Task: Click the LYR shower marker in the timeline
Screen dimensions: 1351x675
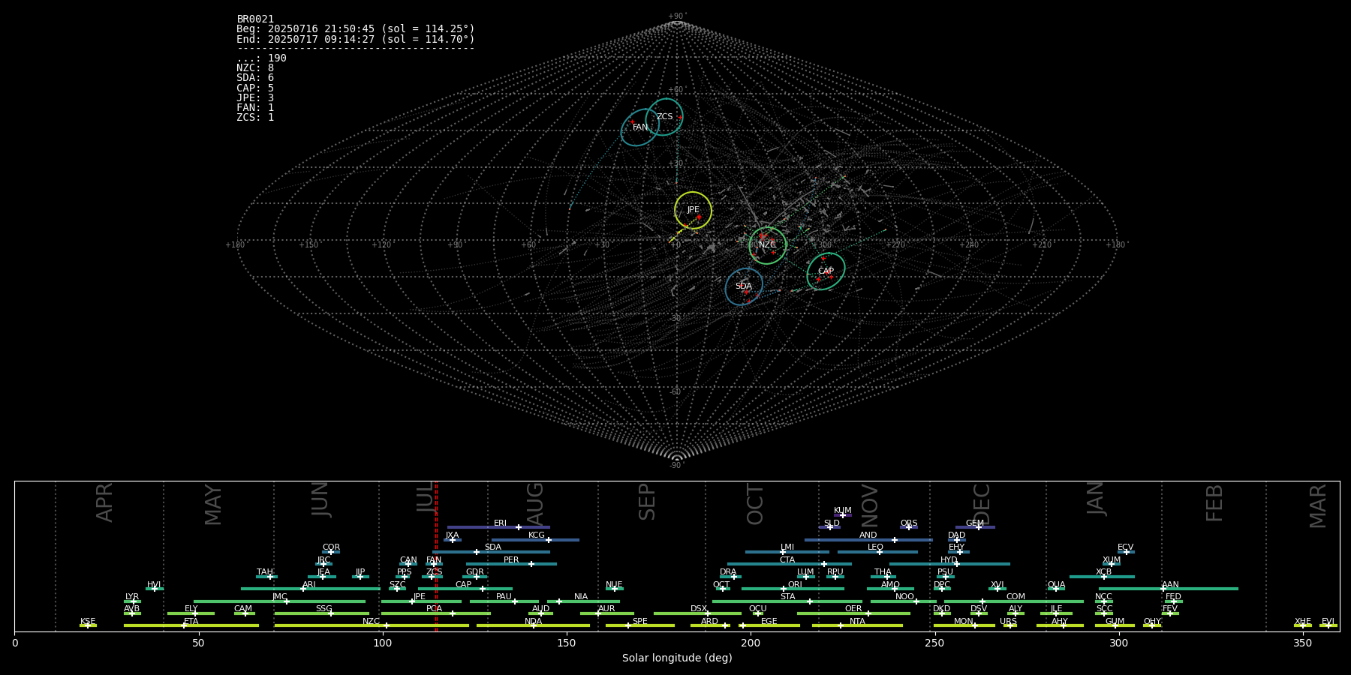Action: click(132, 601)
